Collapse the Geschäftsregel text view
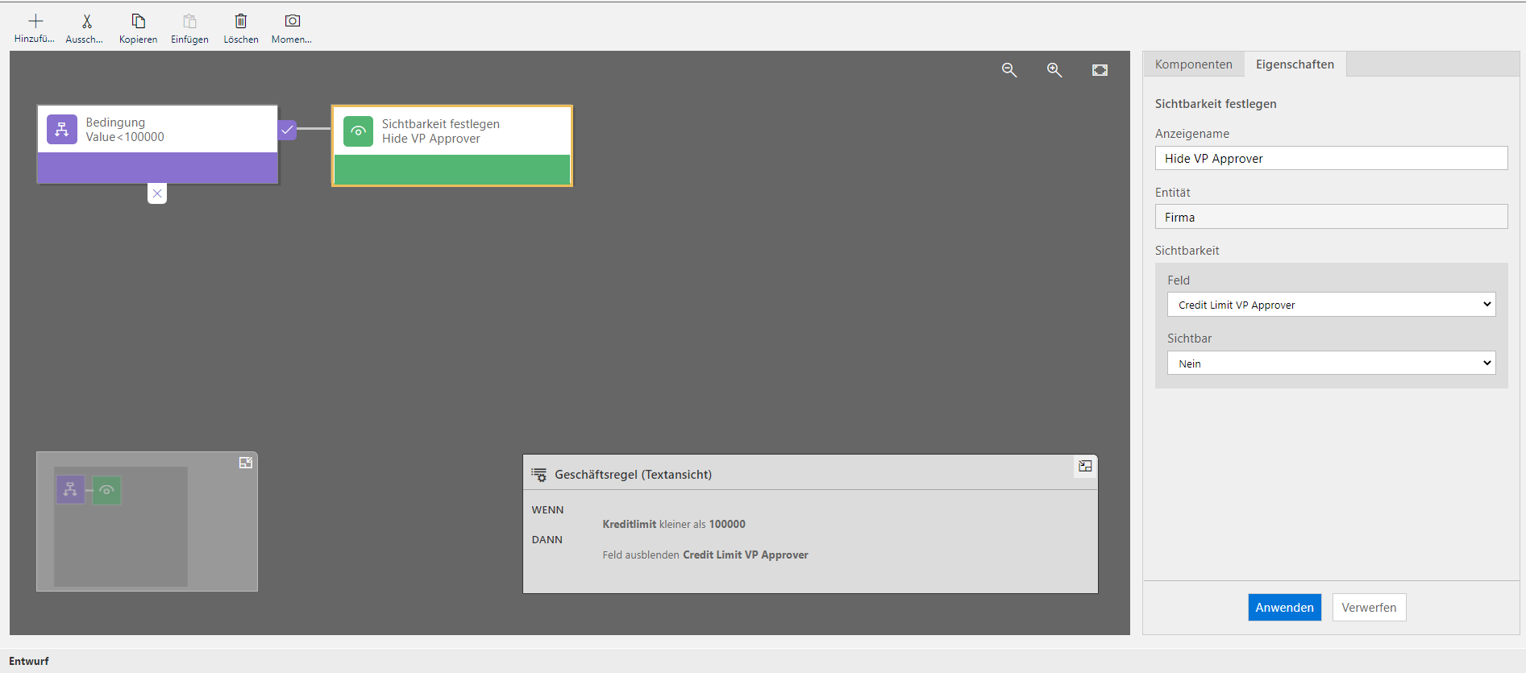Screen dimensions: 1526x673 click(1085, 466)
